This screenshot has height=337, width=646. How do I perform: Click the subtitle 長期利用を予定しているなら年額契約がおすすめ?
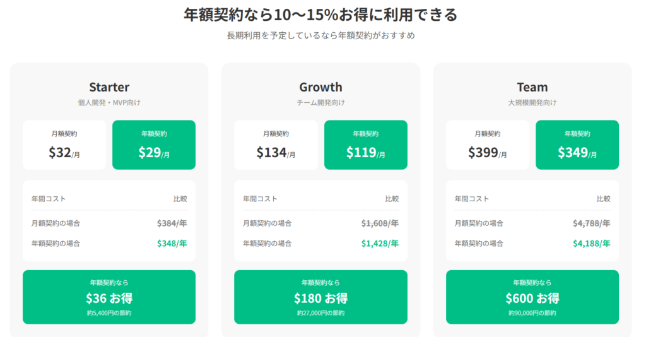(320, 36)
